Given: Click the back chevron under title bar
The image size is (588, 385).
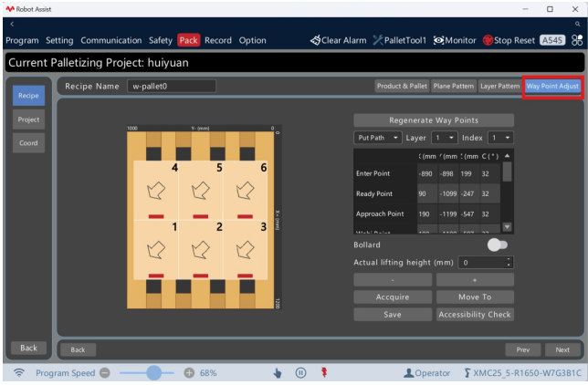Looking at the screenshot, I should tap(12, 24).
